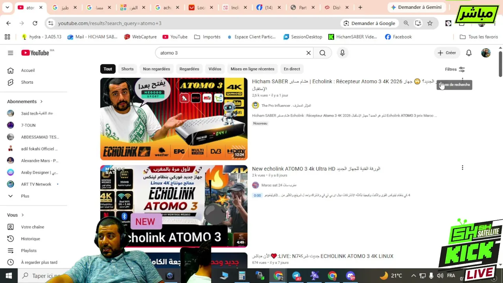Open the Calculator taskbar icon
This screenshot has width=503, height=283.
click(242, 276)
